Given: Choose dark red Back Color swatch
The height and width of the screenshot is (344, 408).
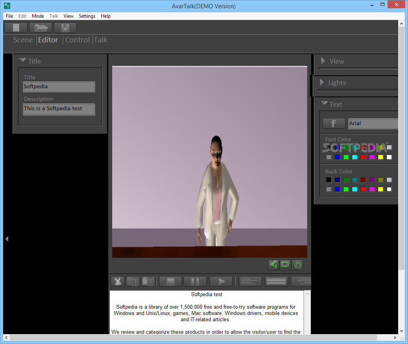Looking at the screenshot, I should 363,180.
